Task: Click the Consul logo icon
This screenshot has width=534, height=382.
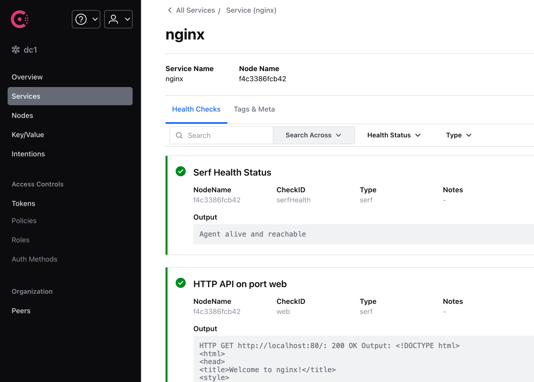Action: (20, 19)
